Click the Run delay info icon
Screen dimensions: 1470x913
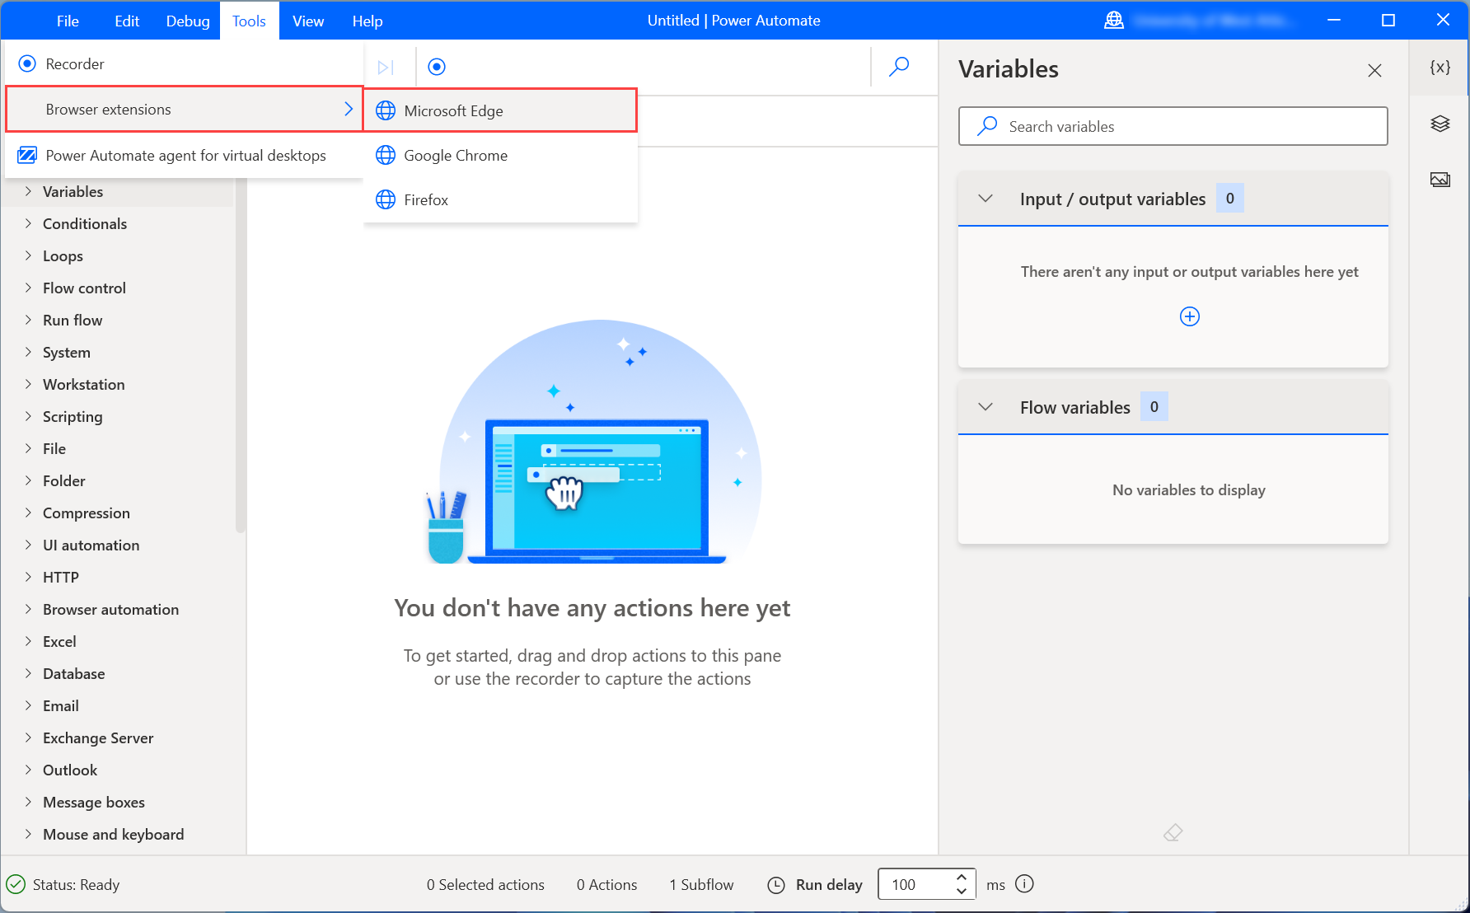[1024, 883]
